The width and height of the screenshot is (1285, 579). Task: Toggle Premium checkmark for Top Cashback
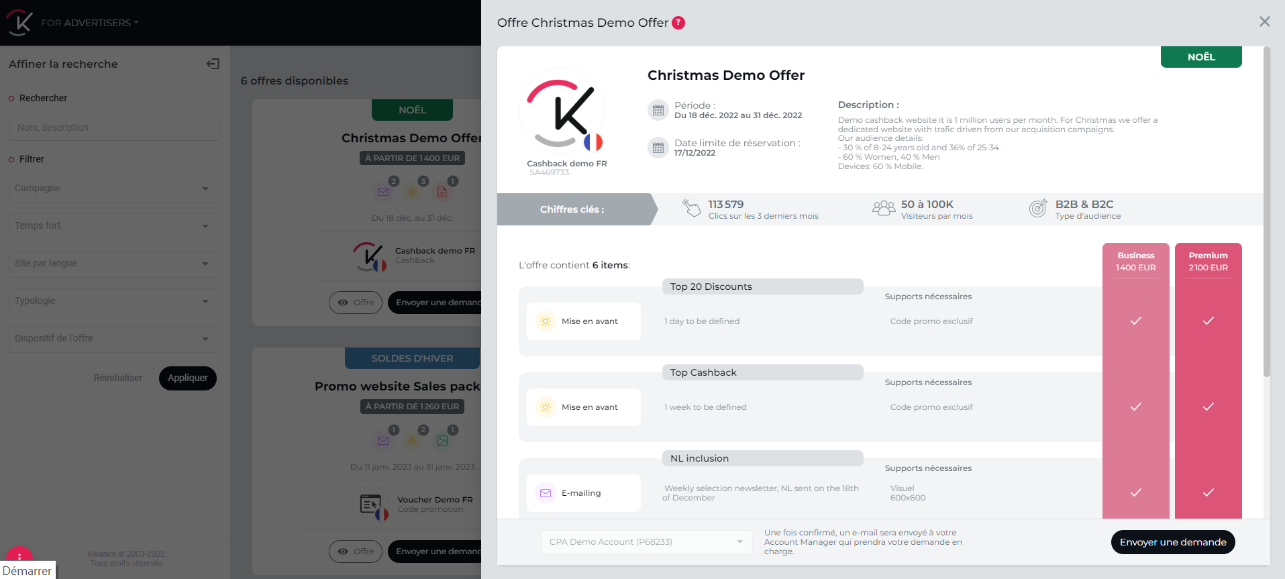point(1208,407)
